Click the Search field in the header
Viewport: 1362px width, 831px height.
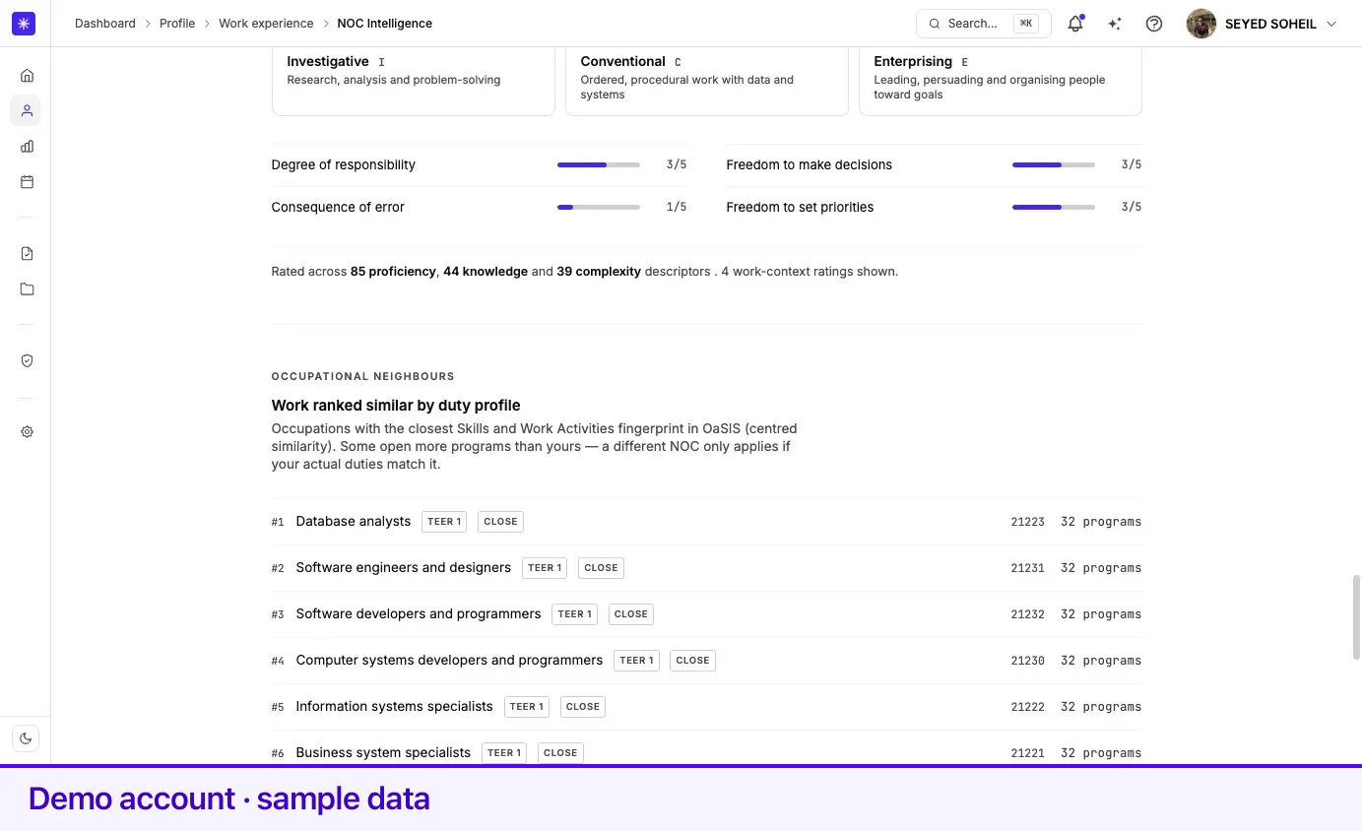click(983, 24)
